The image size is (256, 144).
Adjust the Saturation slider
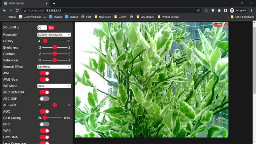[55, 60]
